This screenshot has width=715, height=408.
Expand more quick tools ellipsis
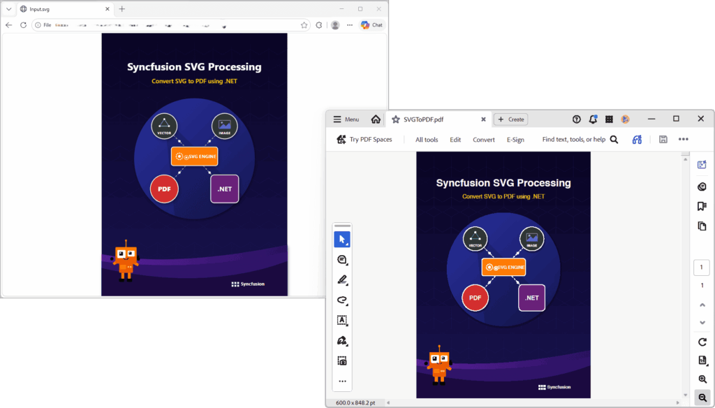342,381
